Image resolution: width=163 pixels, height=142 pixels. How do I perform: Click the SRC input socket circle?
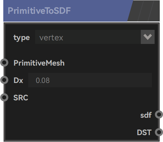coord(4,97)
